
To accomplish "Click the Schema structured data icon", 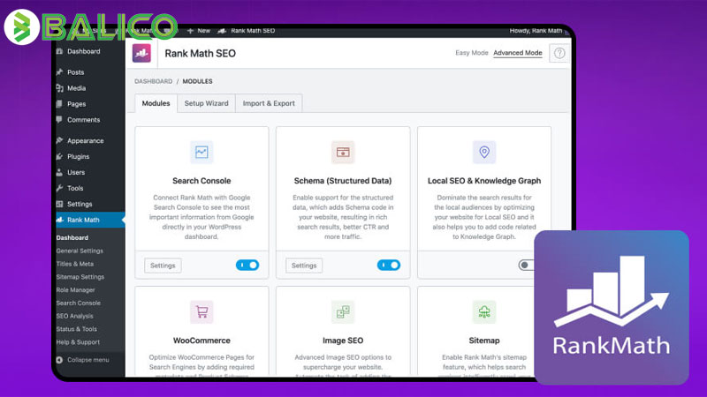I will [343, 152].
